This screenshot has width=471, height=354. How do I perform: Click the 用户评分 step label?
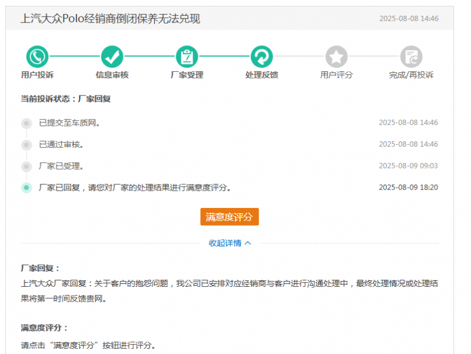pyautogui.click(x=336, y=75)
